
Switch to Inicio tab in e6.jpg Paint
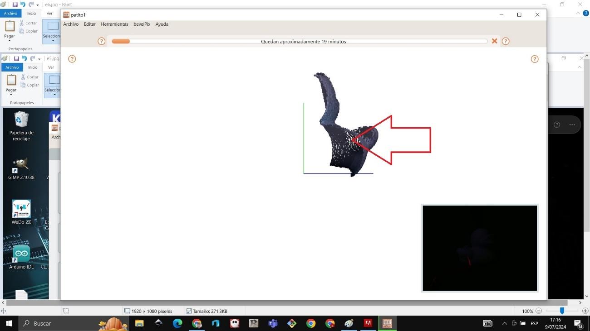coord(31,14)
